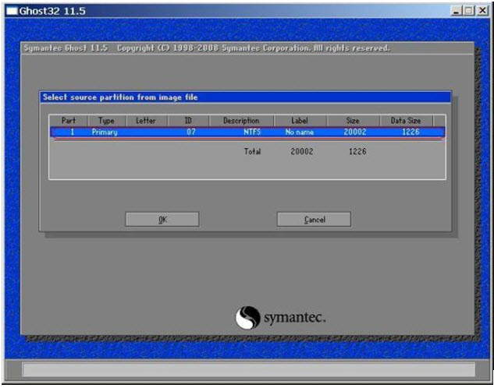Image resolution: width=494 pixels, height=388 pixels.
Task: Click the empty status bar at bottom
Action: (x=247, y=370)
